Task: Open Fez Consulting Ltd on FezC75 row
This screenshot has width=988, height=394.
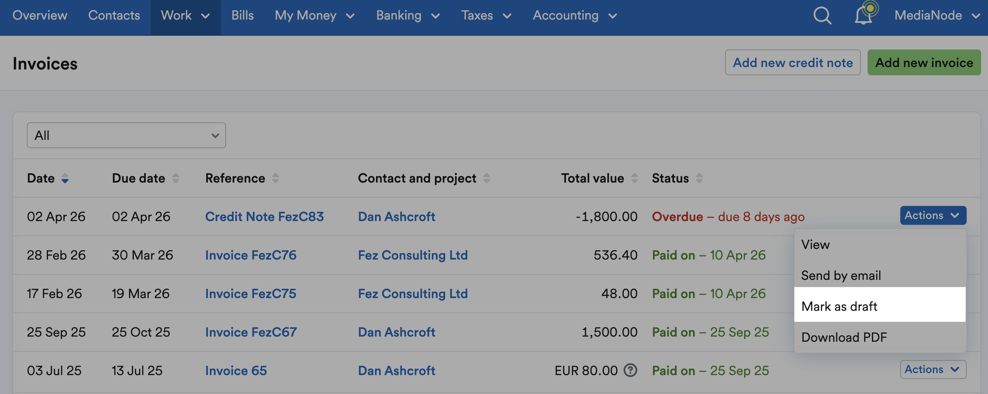Action: [x=413, y=294]
